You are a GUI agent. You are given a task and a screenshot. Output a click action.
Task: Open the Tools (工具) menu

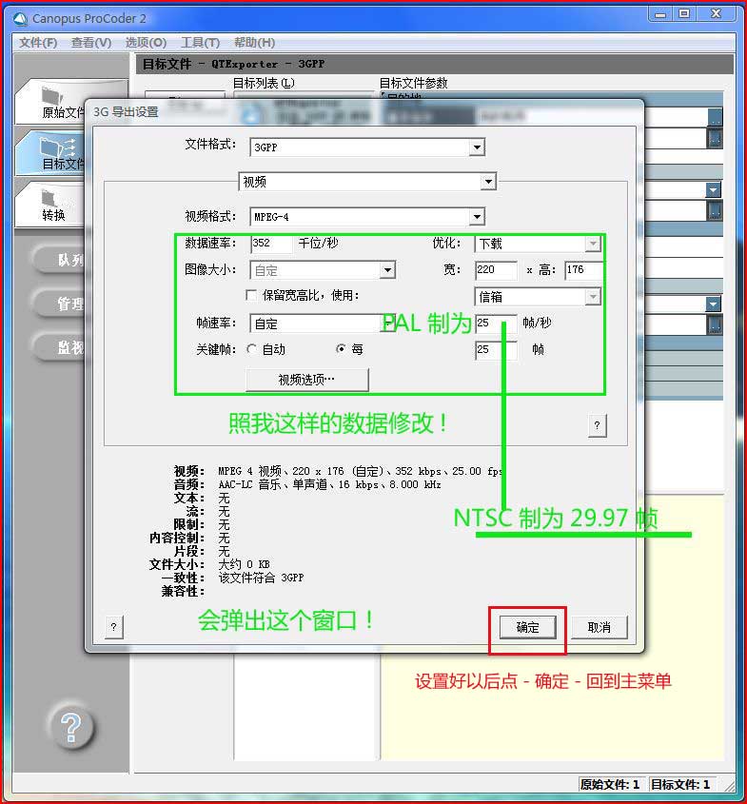(x=200, y=43)
